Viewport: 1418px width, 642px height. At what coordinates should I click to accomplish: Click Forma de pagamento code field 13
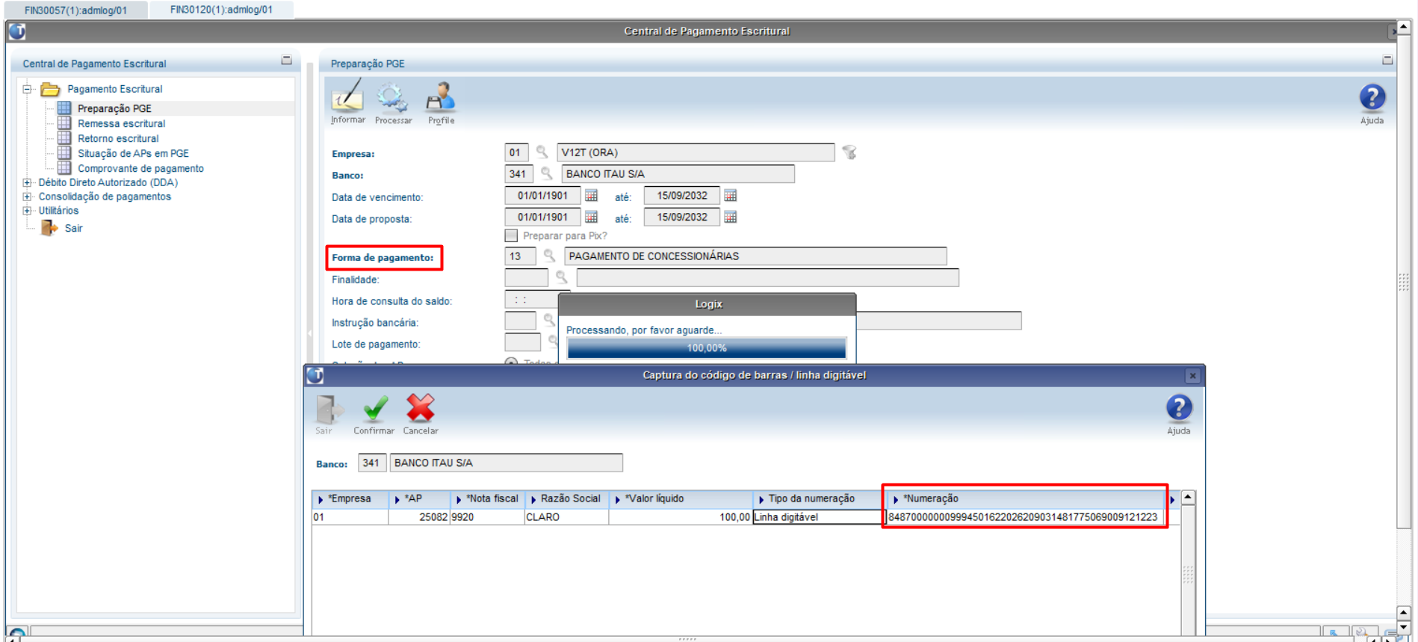[520, 256]
